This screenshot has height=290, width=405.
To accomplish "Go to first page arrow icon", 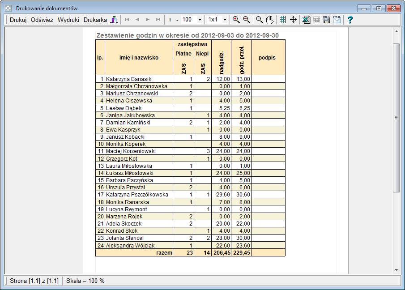I will pyautogui.click(x=127, y=20).
